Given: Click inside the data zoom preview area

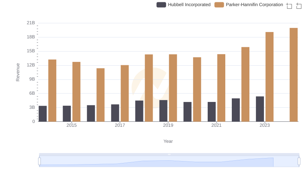Looking at the screenshot, I should tap(169, 161).
